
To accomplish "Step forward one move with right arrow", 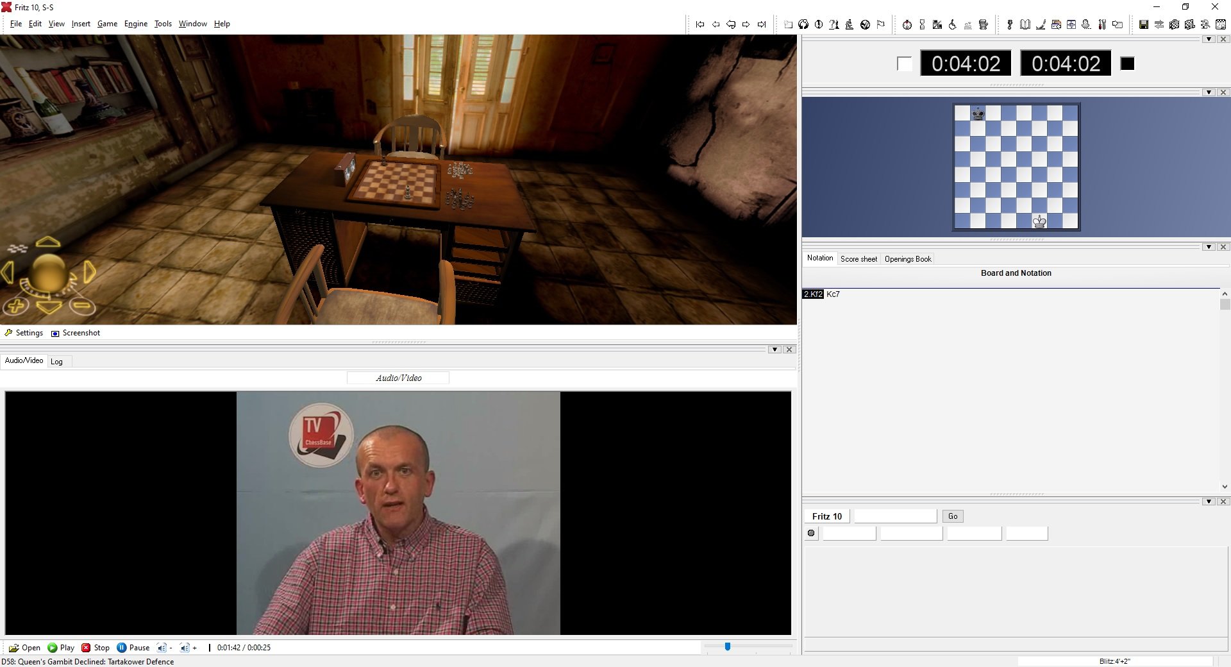I will 746,24.
